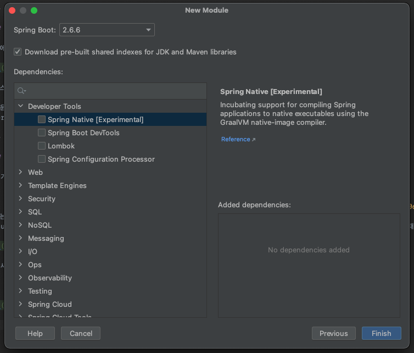Viewport: 414px width, 353px height.
Task: Collapse the Developer Tools category
Action: [20, 106]
